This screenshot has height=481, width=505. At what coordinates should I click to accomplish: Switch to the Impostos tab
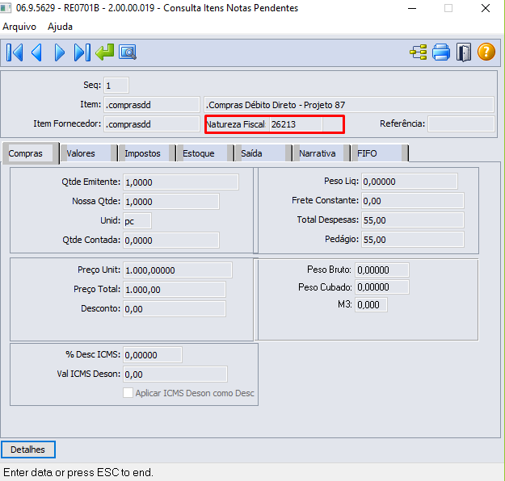click(x=147, y=153)
